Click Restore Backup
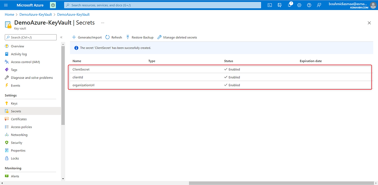Viewport: 378px width, 185px height. coord(140,37)
